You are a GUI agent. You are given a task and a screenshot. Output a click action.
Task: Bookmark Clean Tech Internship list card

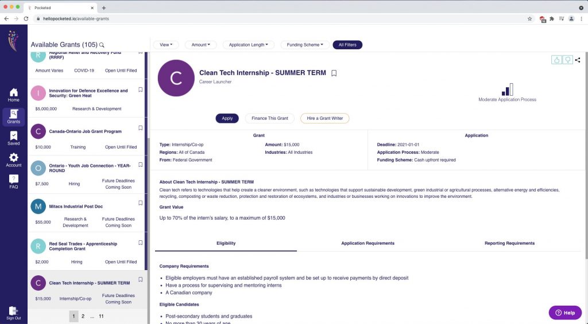pyautogui.click(x=140, y=279)
